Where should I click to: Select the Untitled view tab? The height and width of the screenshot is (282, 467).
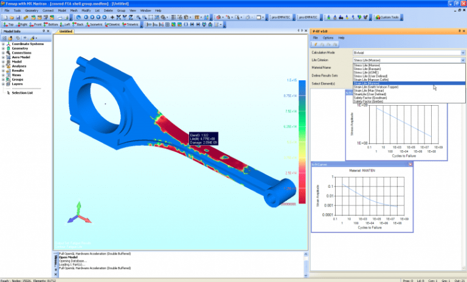pyautogui.click(x=66, y=31)
